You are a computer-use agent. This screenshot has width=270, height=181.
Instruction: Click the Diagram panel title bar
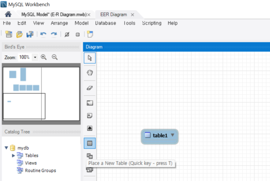pyautogui.click(x=177, y=47)
